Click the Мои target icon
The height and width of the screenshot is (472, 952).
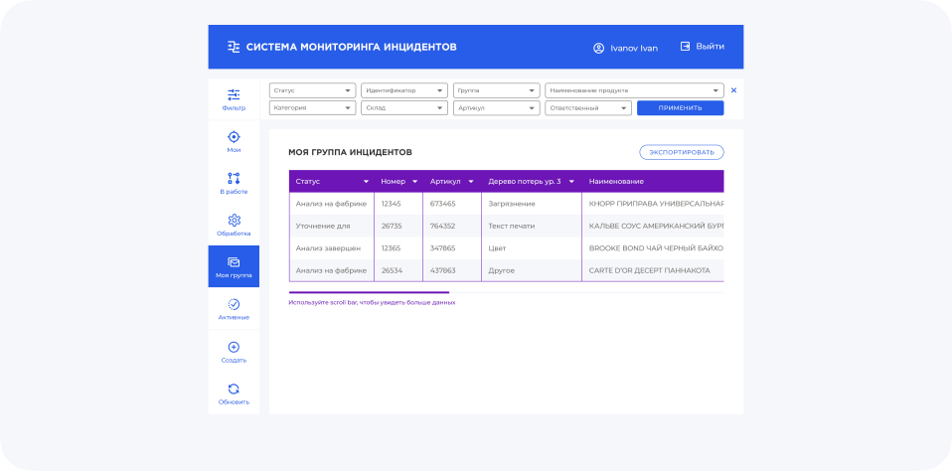[234, 137]
